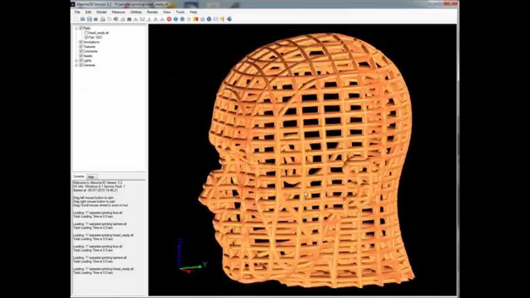Toggle the Annotations checkbox
Viewport: 530px width, 298px height.
(81, 42)
